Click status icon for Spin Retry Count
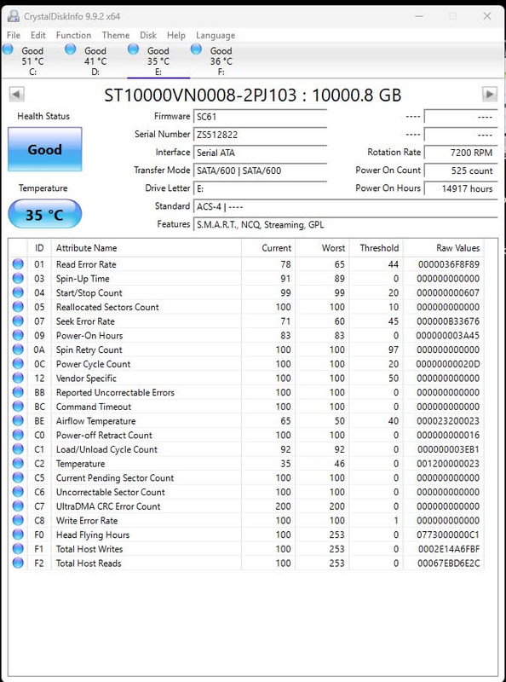Image resolution: width=506 pixels, height=682 pixels. pyautogui.click(x=18, y=350)
